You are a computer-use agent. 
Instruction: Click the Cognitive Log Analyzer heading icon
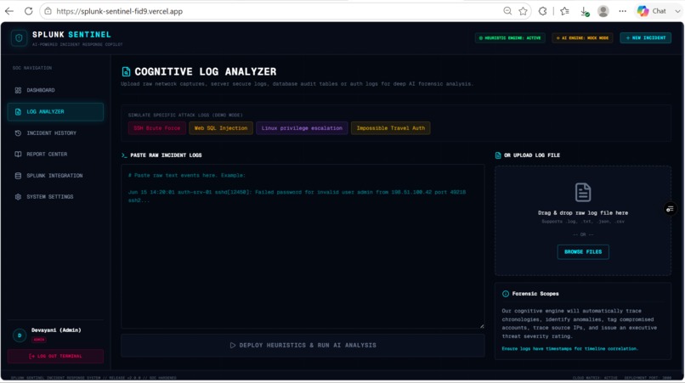pos(126,71)
